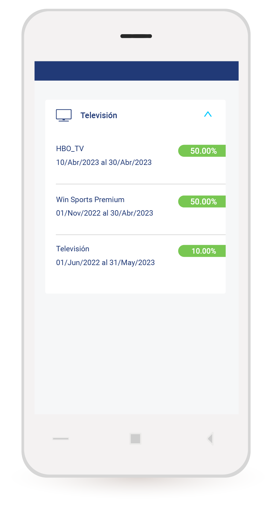Select the HBO_TV plan name
The width and height of the screenshot is (276, 508).
(x=70, y=149)
